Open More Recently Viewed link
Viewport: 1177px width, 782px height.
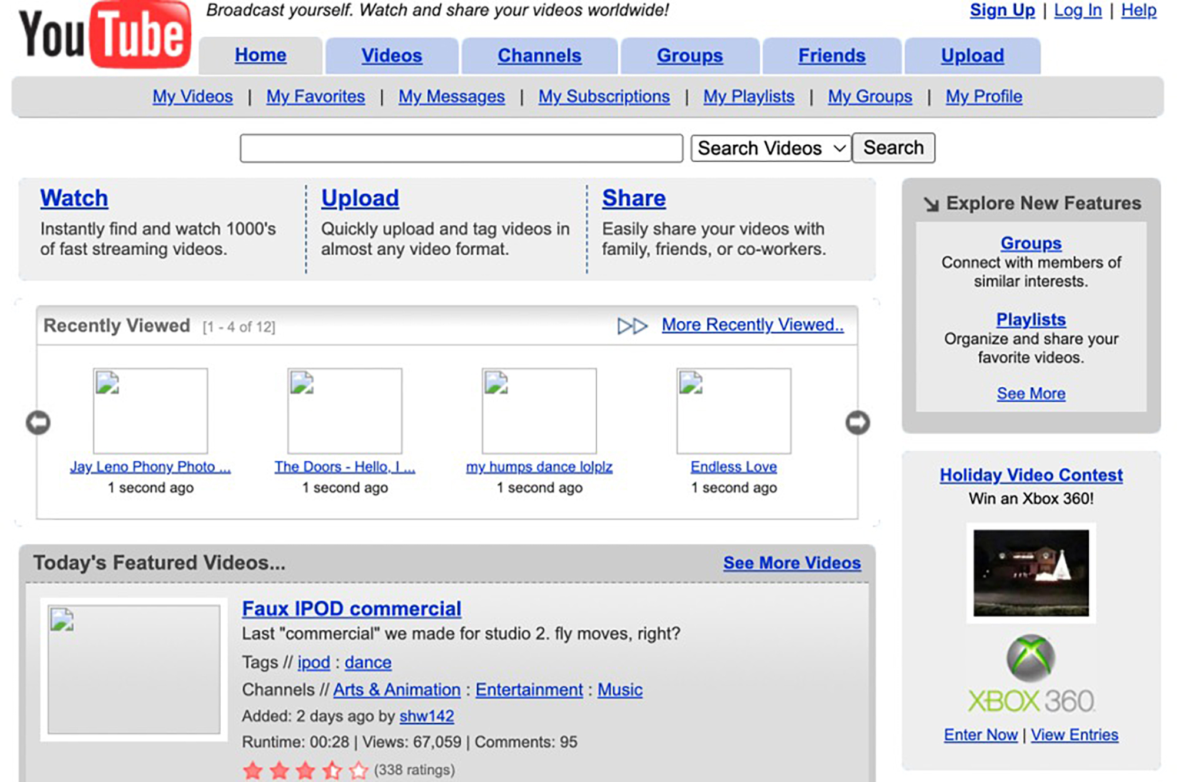point(753,325)
